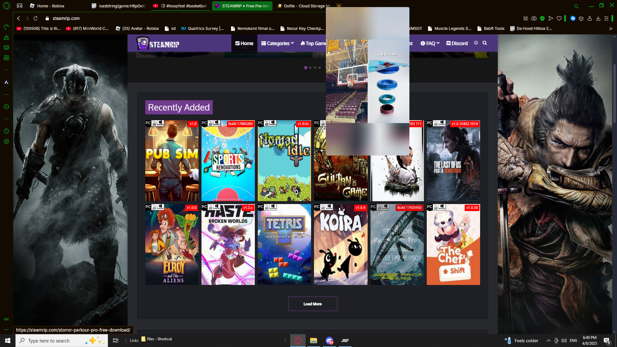This screenshot has height=347, width=617.
Task: Open the sidebar player icon
Action: pos(6,107)
